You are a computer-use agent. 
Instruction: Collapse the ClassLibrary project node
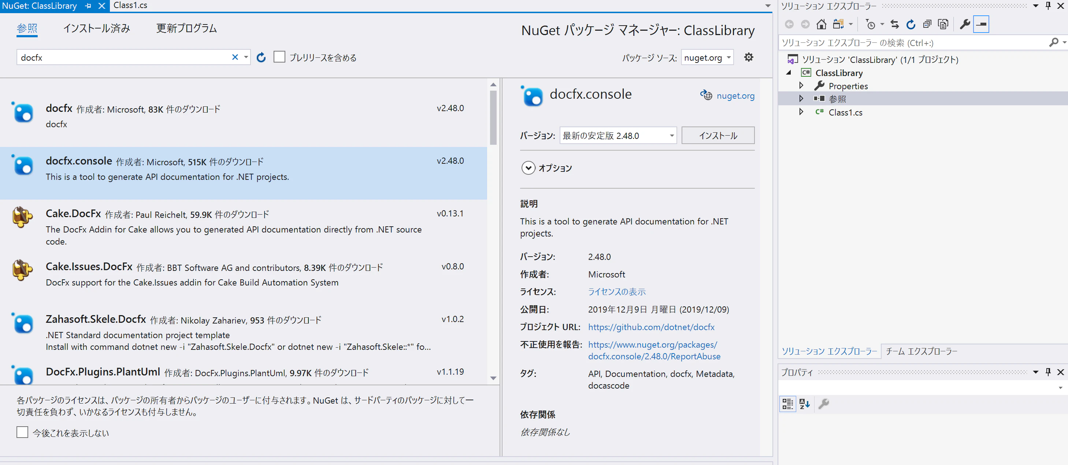click(789, 73)
